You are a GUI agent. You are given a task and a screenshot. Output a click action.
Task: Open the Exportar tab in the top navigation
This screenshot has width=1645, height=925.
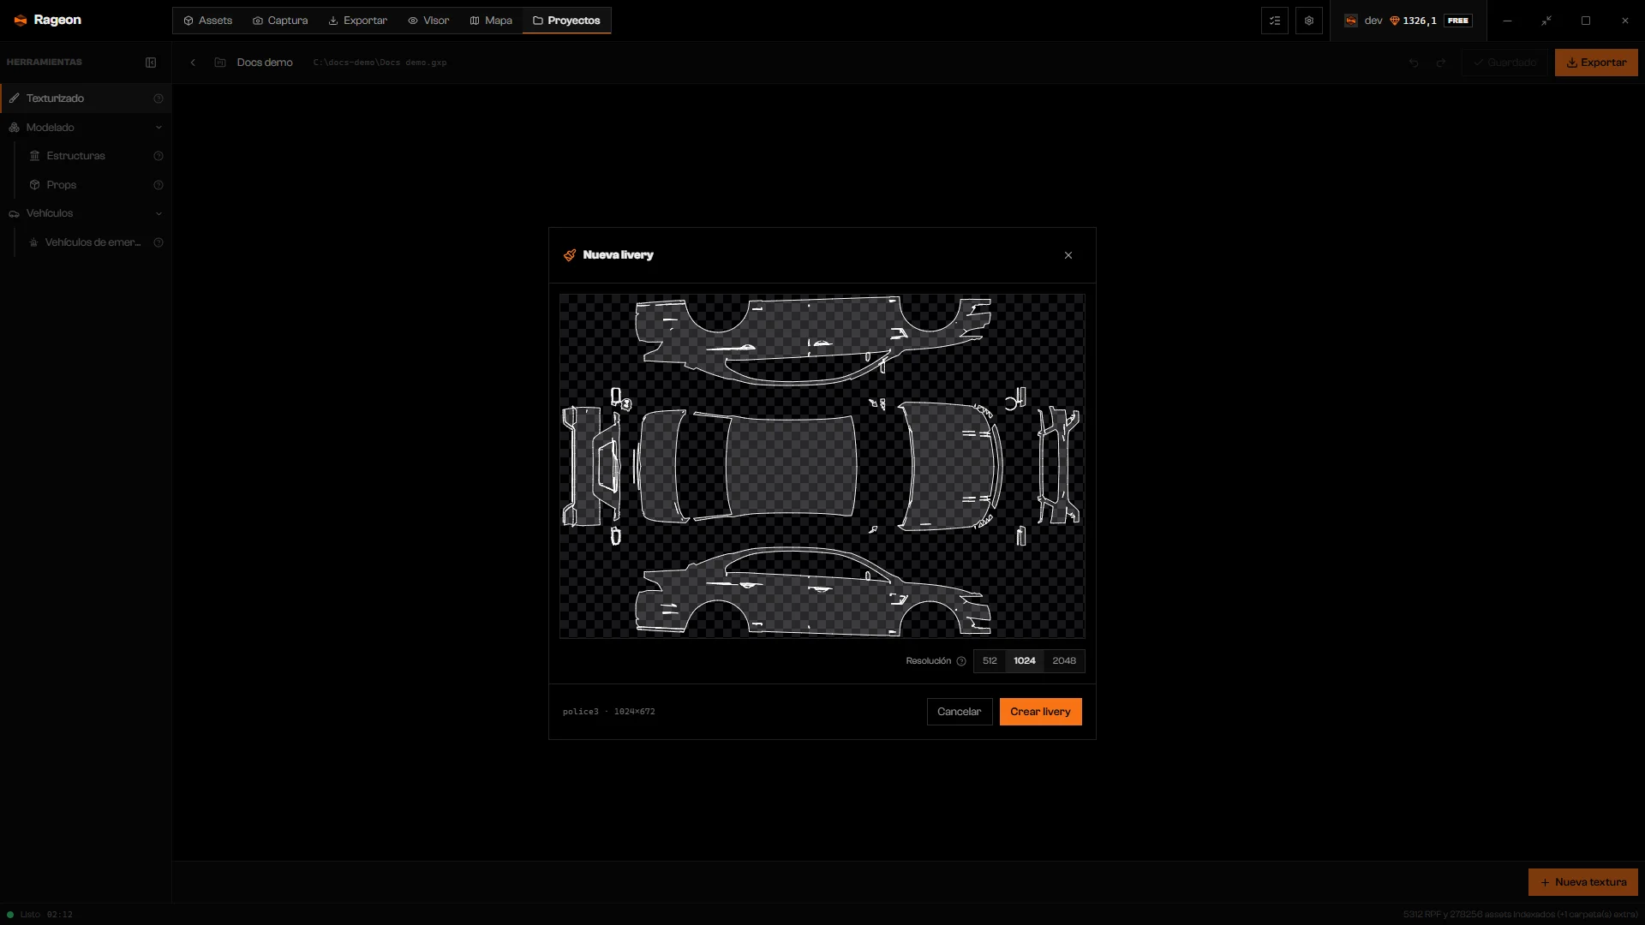[x=358, y=21]
